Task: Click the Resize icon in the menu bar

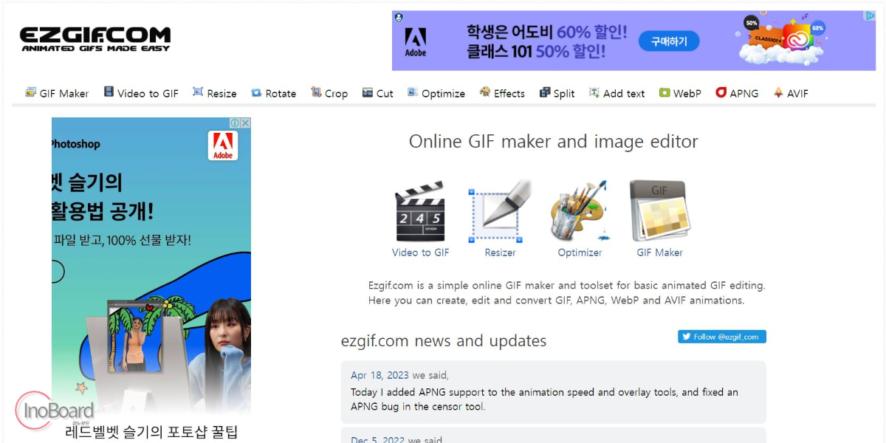Action: [x=198, y=92]
